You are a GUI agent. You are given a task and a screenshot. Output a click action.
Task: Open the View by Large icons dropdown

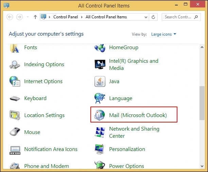[164, 34]
